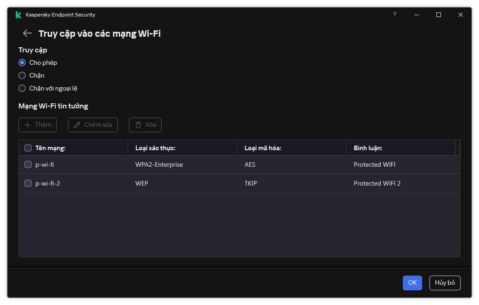Click the plus icon on Thêm
The width and height of the screenshot is (479, 305).
tap(28, 125)
